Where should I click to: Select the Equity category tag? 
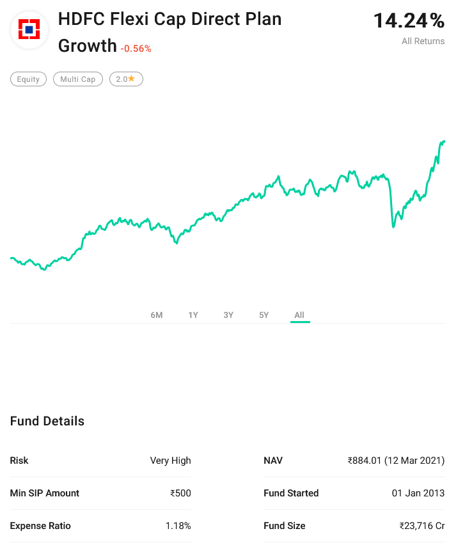(28, 79)
